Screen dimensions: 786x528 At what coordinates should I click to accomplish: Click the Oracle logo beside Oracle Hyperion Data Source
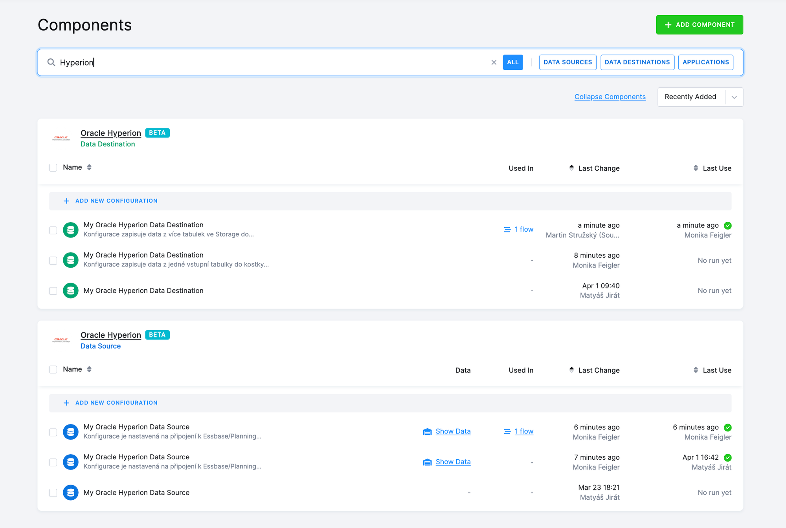pyautogui.click(x=61, y=339)
